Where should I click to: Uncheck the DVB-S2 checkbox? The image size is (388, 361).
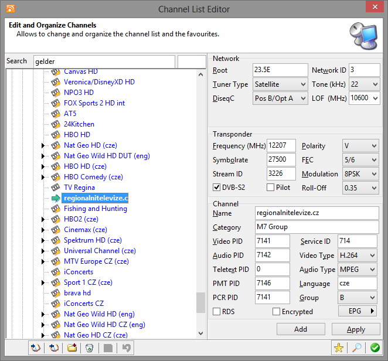[217, 188]
